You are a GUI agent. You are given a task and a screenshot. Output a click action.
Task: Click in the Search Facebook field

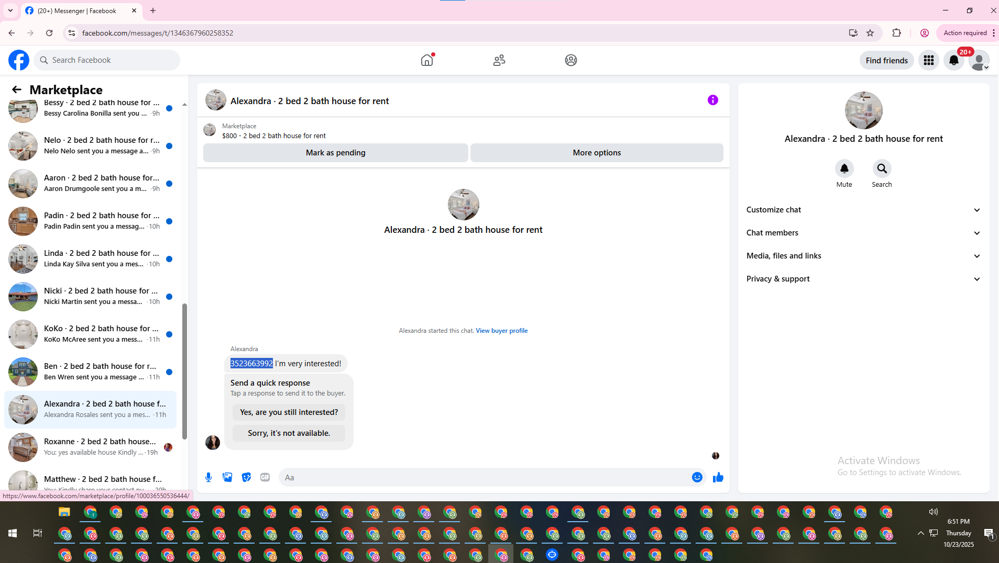pos(107,60)
